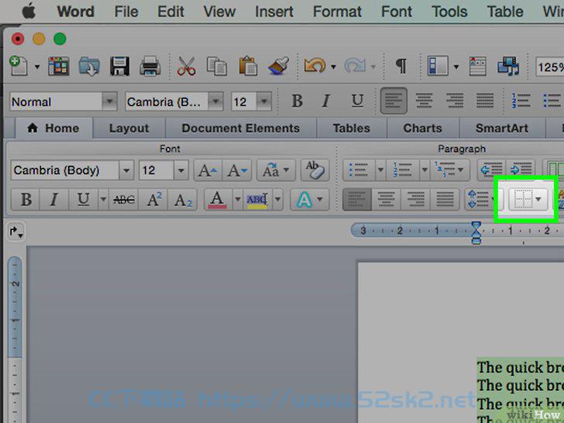Toggle Underline in ribbon Font group
The image size is (564, 423).
84,199
